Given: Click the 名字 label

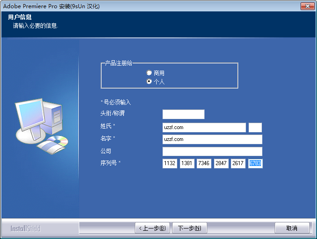Looking at the screenshot, I should click(107, 138).
